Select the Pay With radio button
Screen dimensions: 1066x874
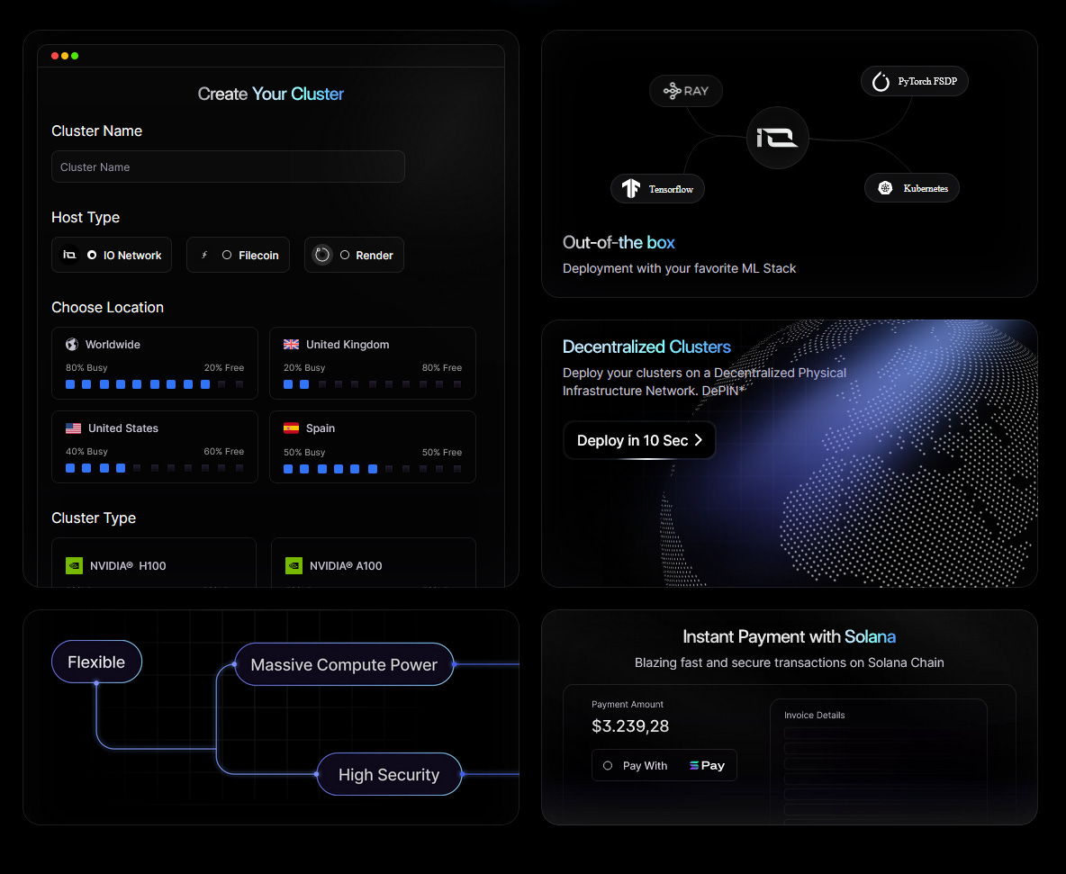click(608, 765)
